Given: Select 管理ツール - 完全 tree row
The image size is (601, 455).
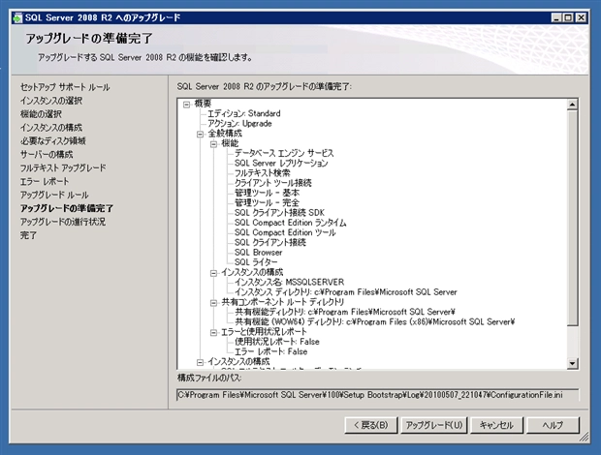Looking at the screenshot, I should click(x=267, y=203).
